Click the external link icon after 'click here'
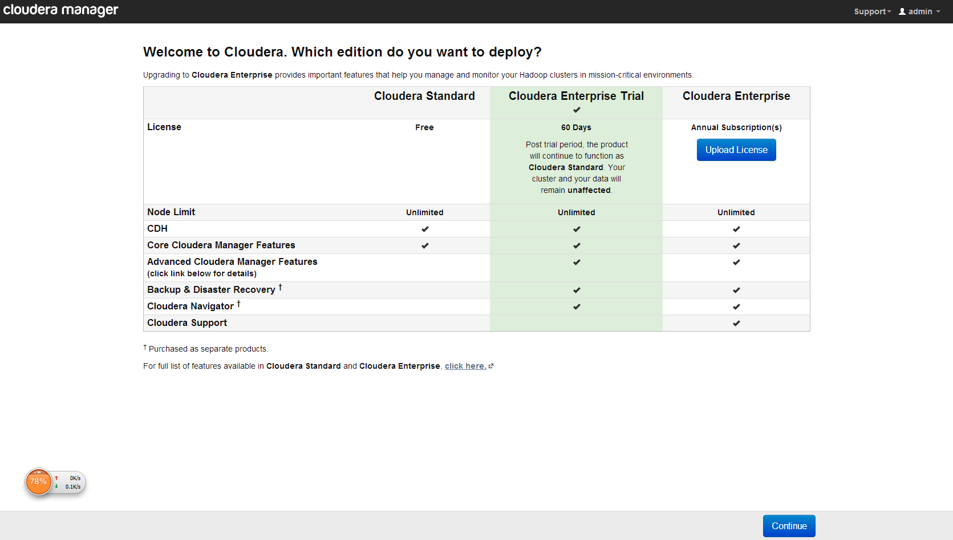The image size is (953, 540). click(x=491, y=366)
